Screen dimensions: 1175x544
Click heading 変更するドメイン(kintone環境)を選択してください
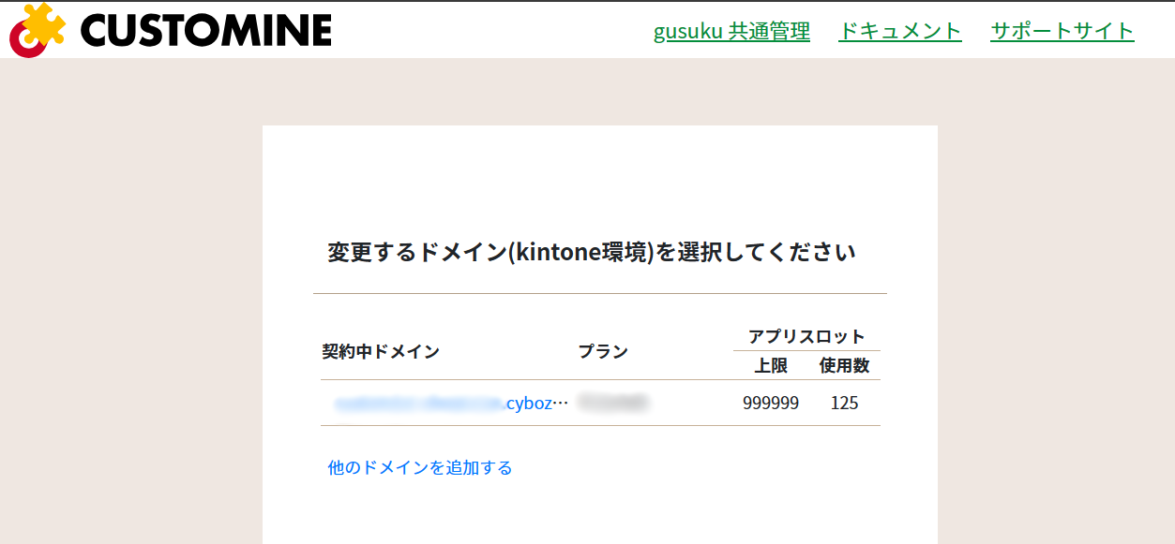pos(592,253)
